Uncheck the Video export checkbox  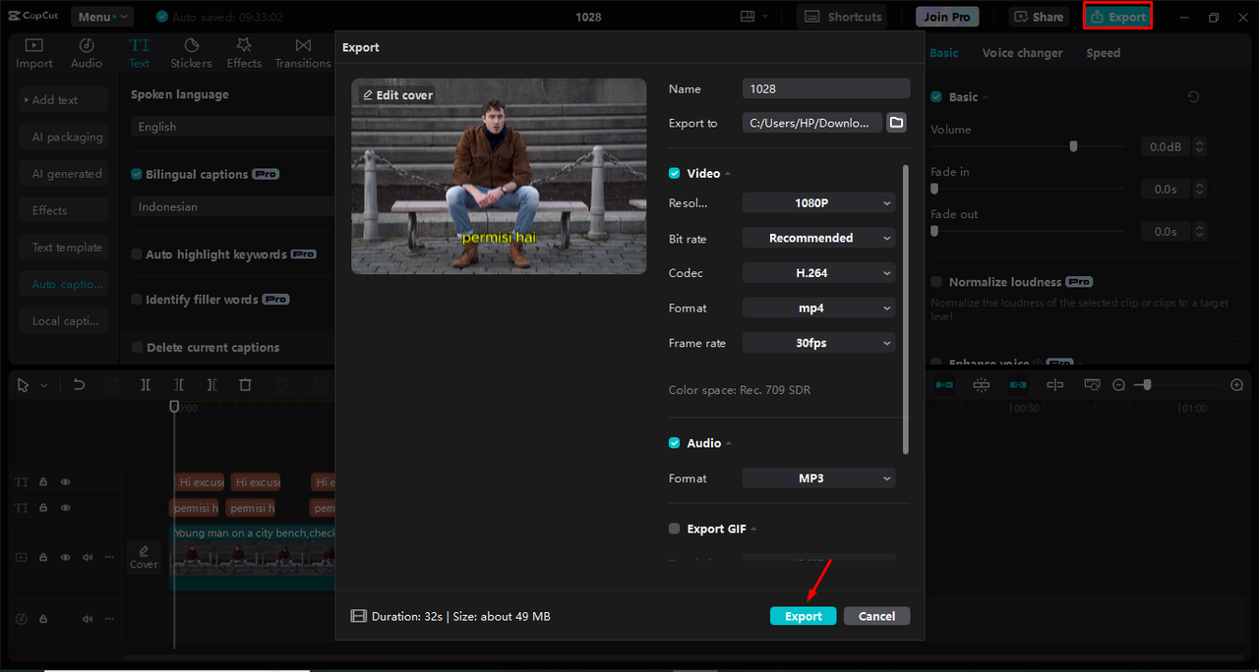(x=674, y=173)
